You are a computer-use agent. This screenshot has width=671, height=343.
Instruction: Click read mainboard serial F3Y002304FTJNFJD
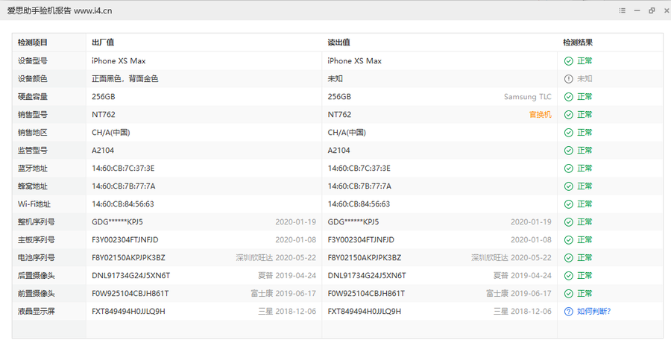coord(361,240)
